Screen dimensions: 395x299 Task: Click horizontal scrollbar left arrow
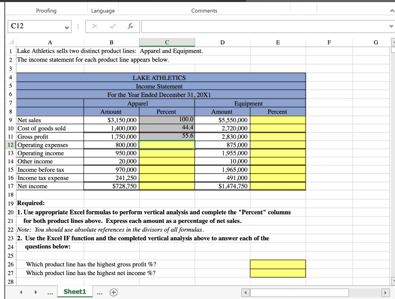pos(245,293)
